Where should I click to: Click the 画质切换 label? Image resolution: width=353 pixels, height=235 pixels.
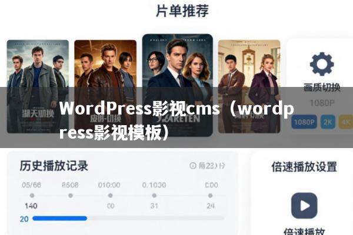pos(322,88)
